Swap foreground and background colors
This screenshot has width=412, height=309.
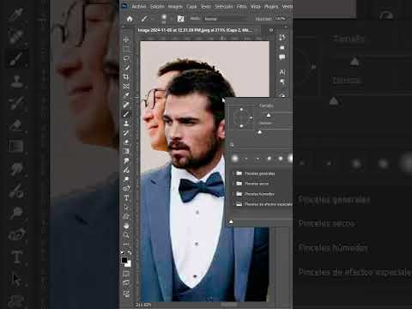click(x=130, y=252)
